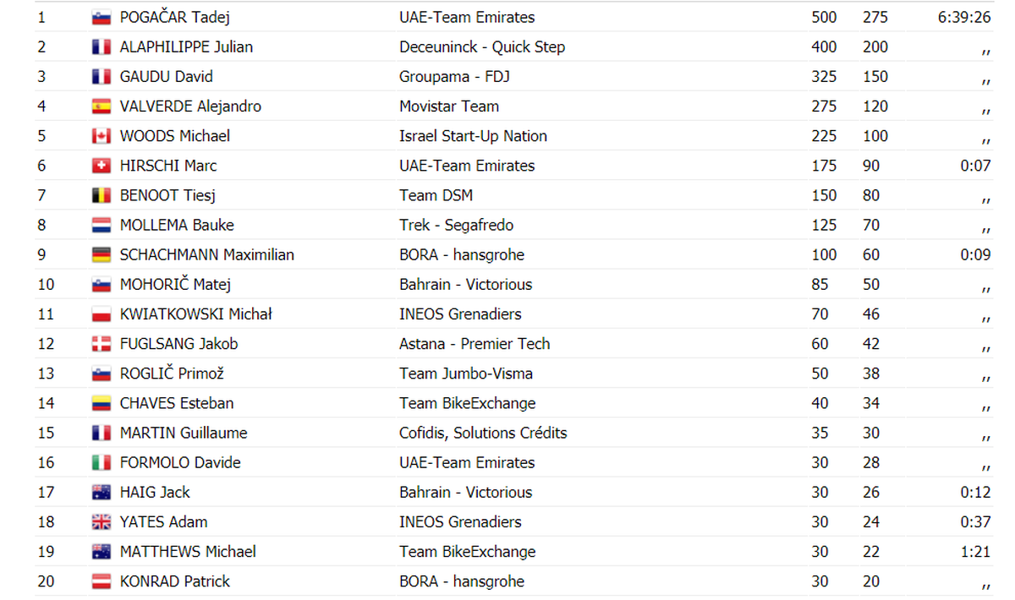Open rider GAUDU David
Image resolution: width=1015 pixels, height=600 pixels.
point(166,77)
